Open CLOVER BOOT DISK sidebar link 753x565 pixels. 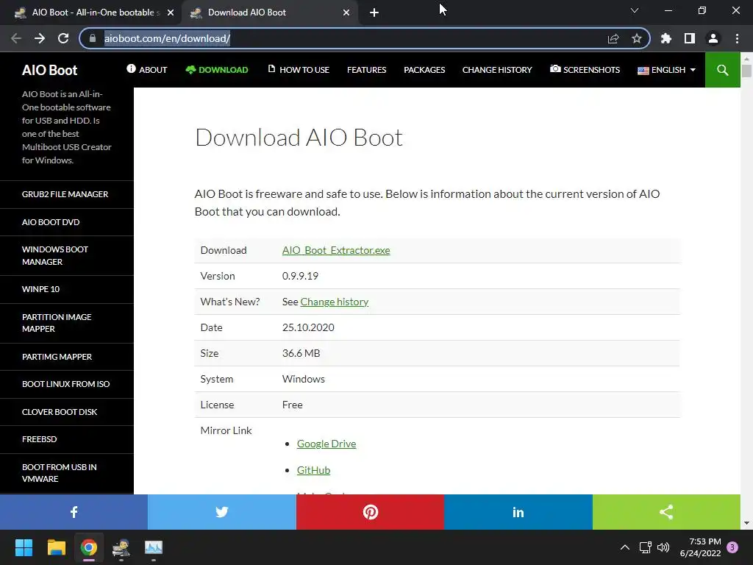pyautogui.click(x=60, y=412)
